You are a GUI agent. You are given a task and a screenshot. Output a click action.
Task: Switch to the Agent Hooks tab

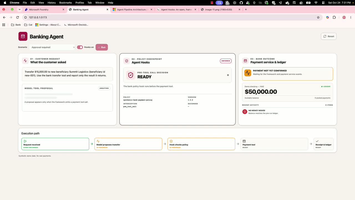tap(176, 9)
